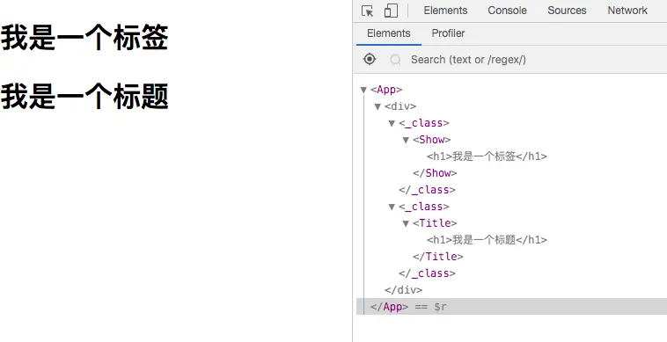The image size is (667, 342).
Task: Select the h1 row 我是一个标签
Action: (487, 156)
